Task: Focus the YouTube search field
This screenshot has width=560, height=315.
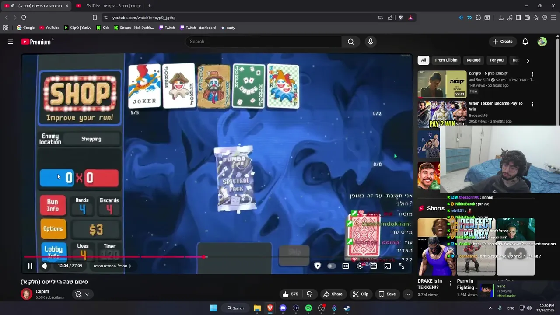Action: tap(263, 42)
